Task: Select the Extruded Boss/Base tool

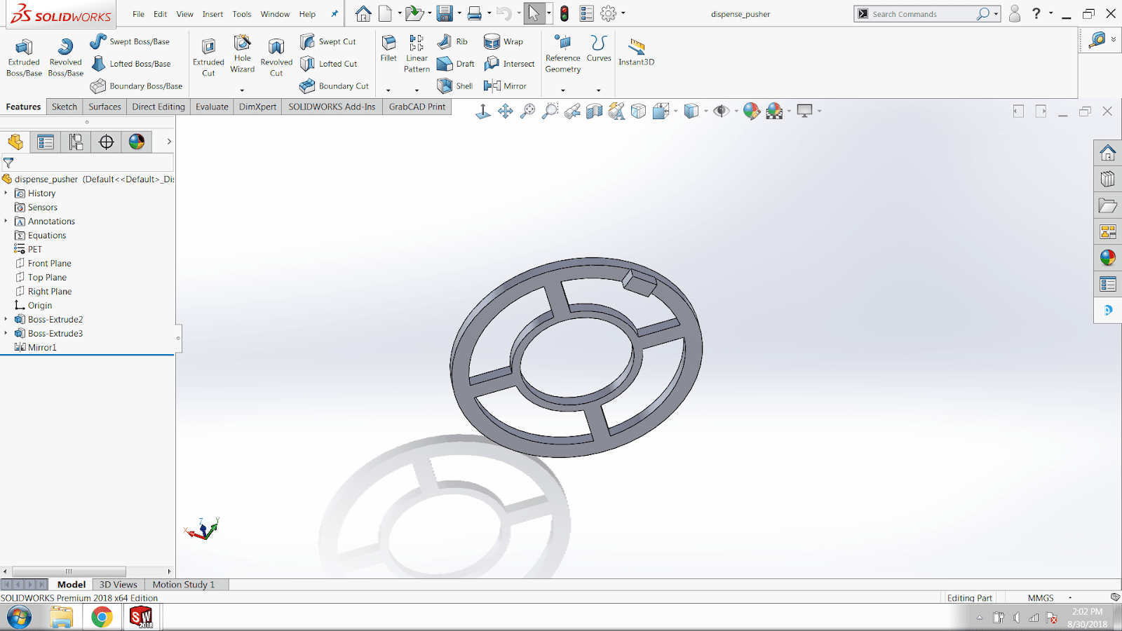Action: click(x=24, y=57)
